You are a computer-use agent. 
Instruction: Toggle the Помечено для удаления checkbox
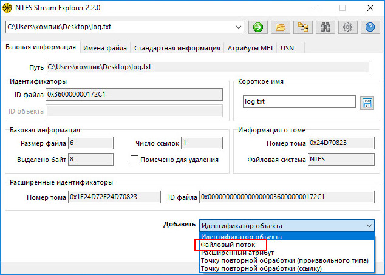134,160
